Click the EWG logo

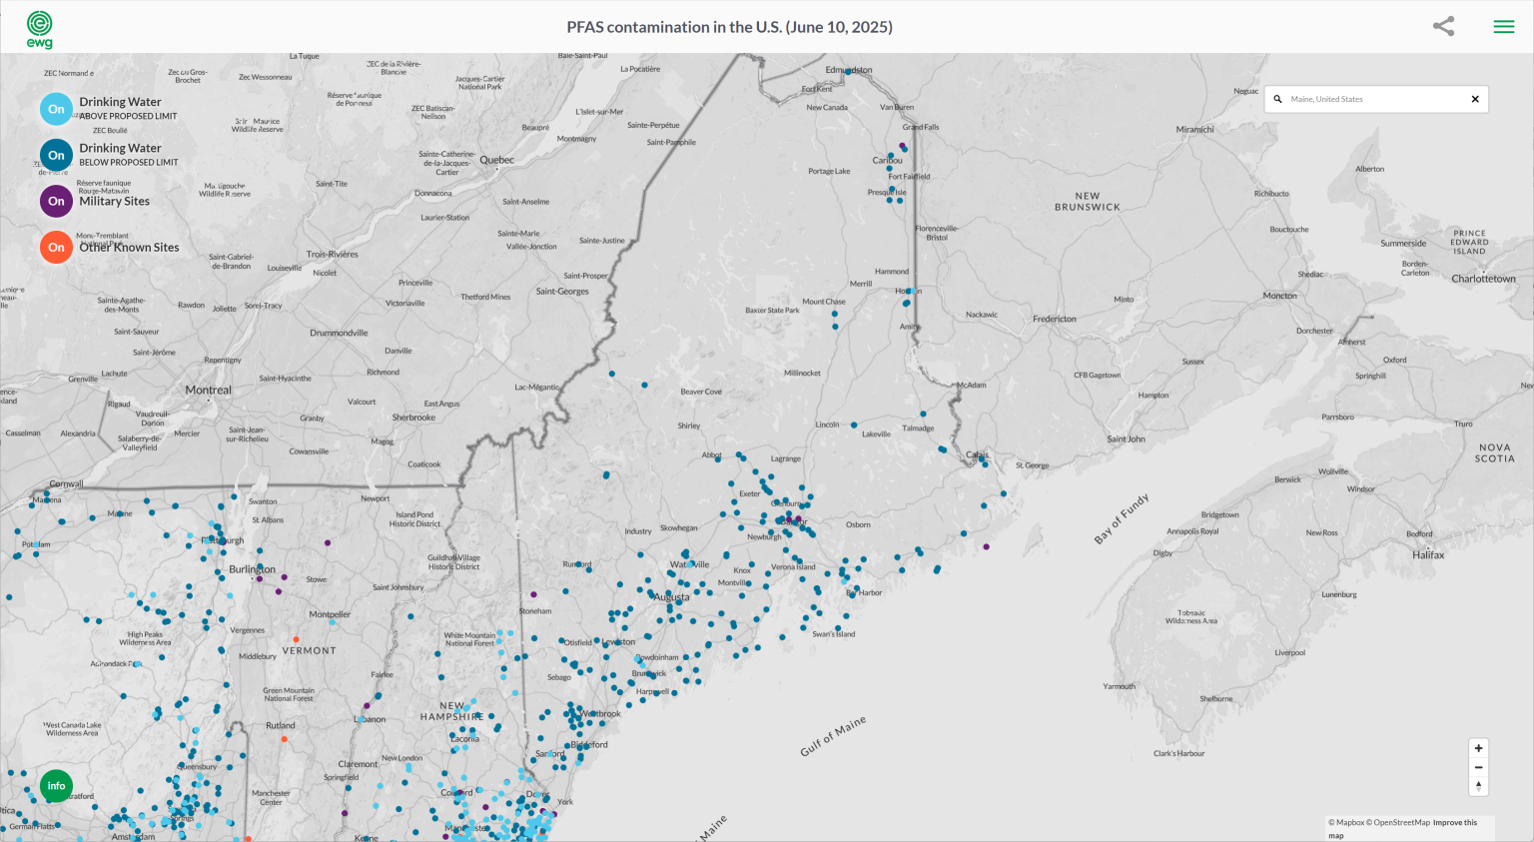coord(39,26)
